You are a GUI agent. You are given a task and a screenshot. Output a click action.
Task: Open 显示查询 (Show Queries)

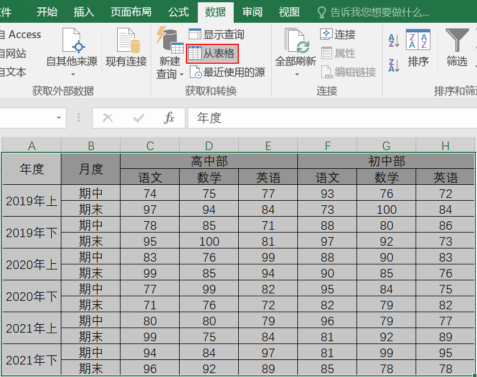pyautogui.click(x=216, y=34)
